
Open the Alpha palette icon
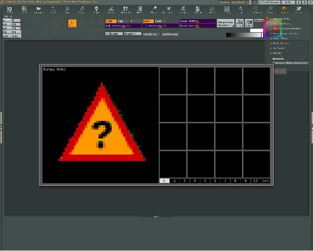[x=9, y=10]
